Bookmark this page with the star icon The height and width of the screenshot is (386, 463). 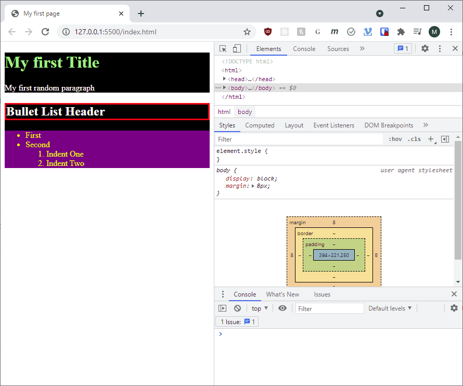click(247, 32)
